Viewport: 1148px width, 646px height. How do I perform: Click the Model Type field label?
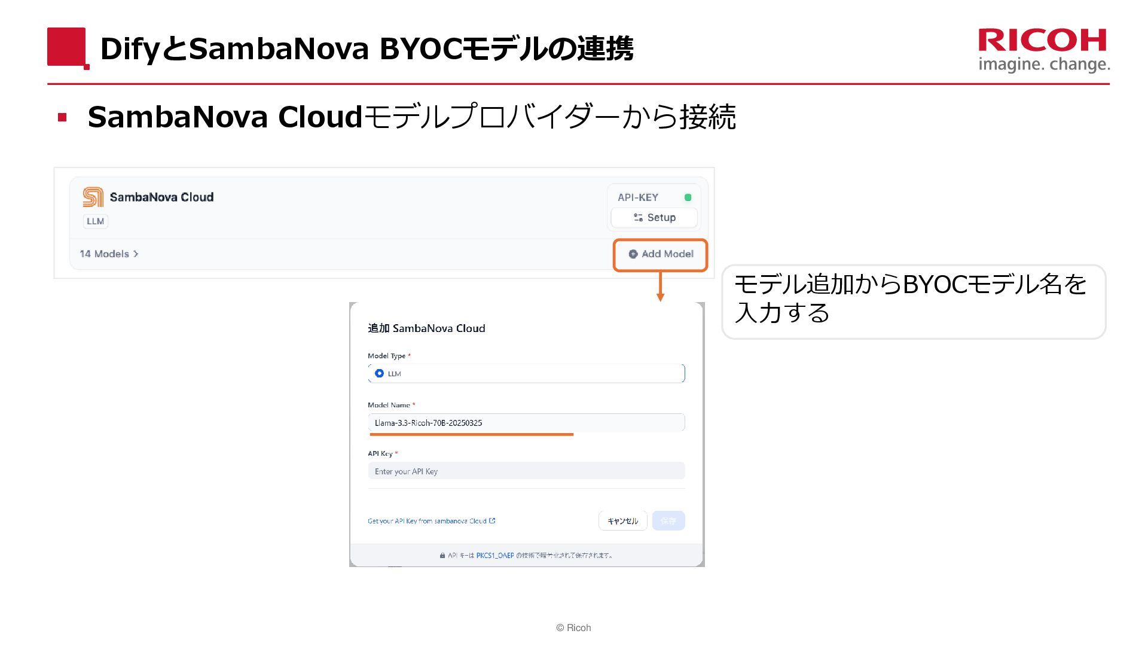coord(387,356)
